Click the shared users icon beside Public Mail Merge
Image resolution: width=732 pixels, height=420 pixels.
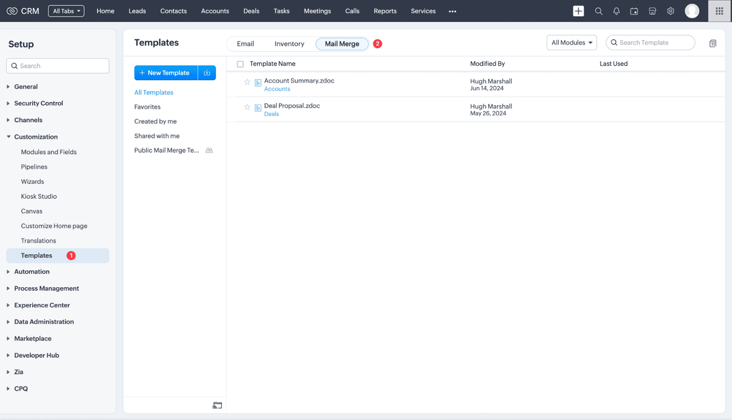(209, 150)
